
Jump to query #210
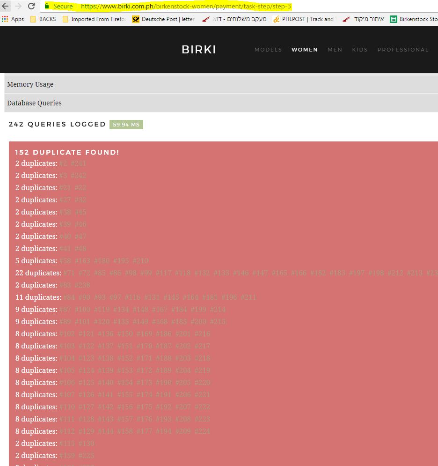click(140, 261)
